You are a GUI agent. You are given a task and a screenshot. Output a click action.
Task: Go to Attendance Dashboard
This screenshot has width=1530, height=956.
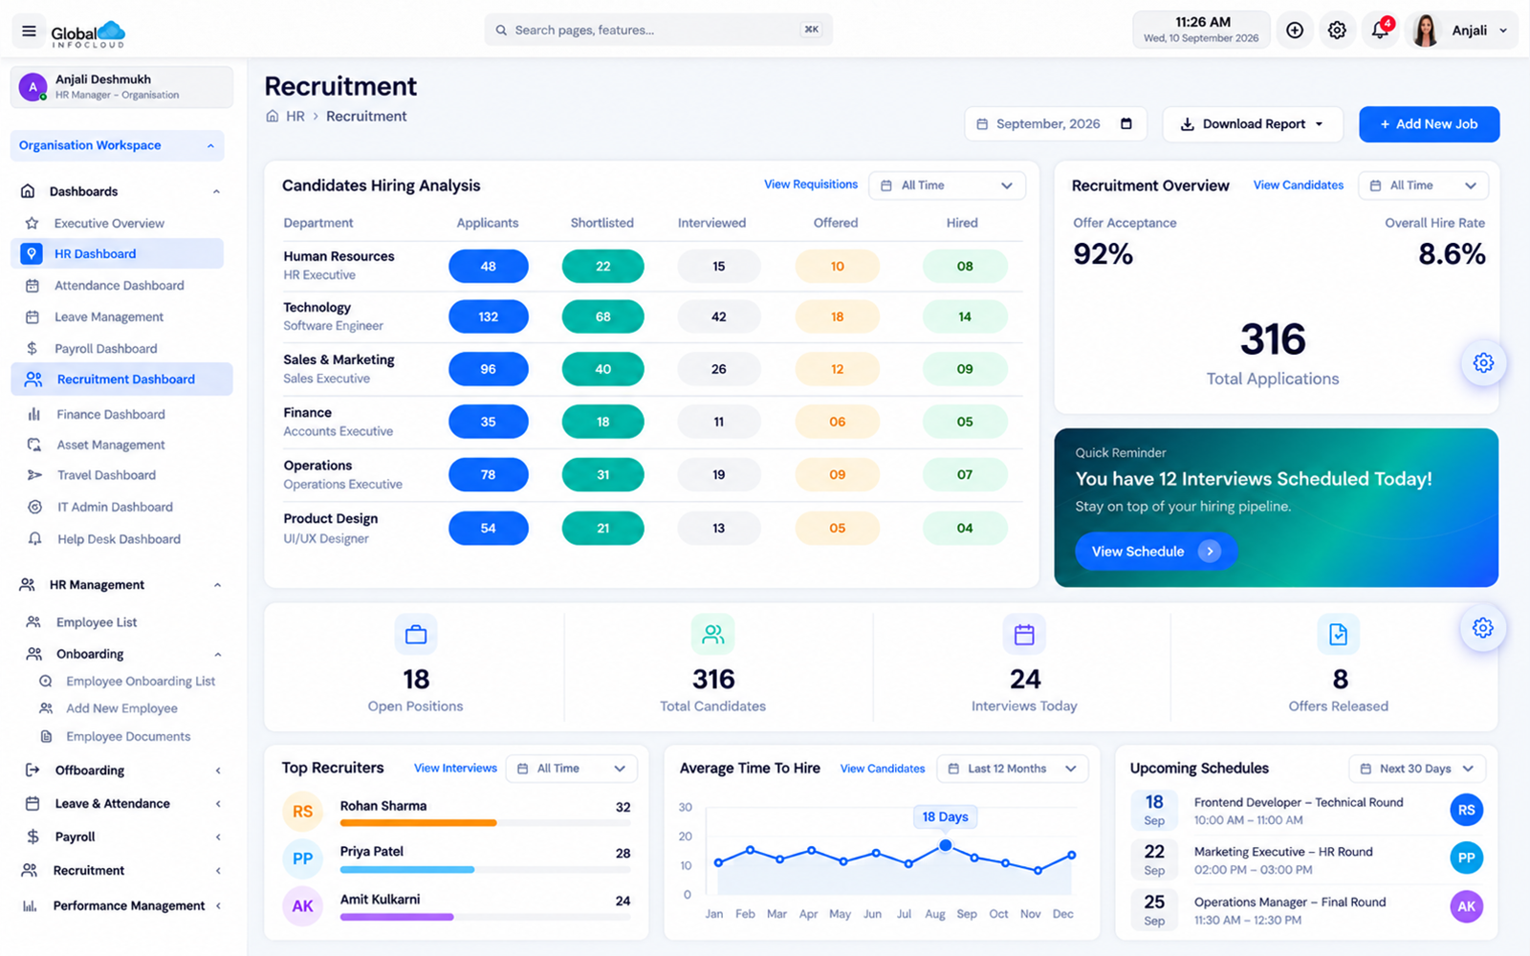click(119, 285)
